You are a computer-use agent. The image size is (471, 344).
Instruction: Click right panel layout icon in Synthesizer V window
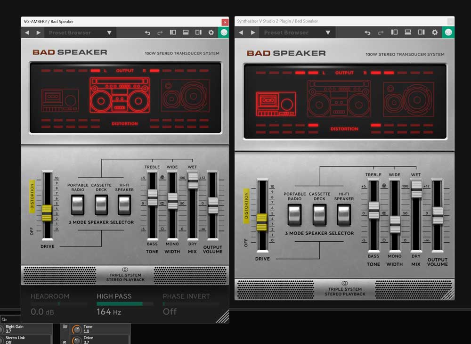[420, 33]
